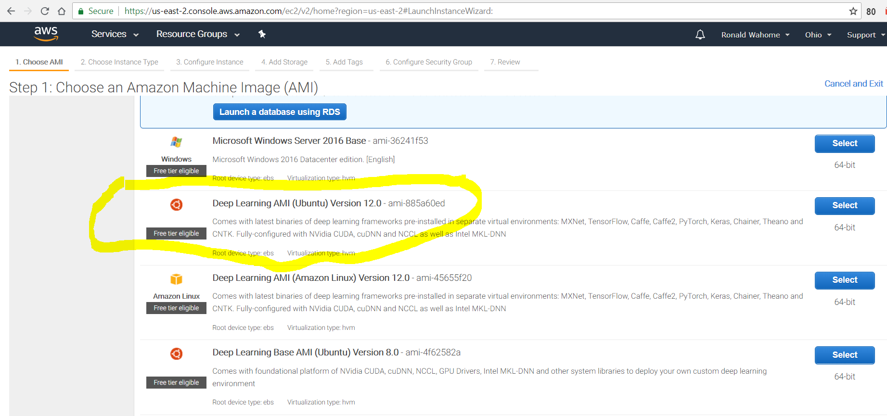Click the browser address bar URL
Screen dimensions: 887x416
click(309, 11)
